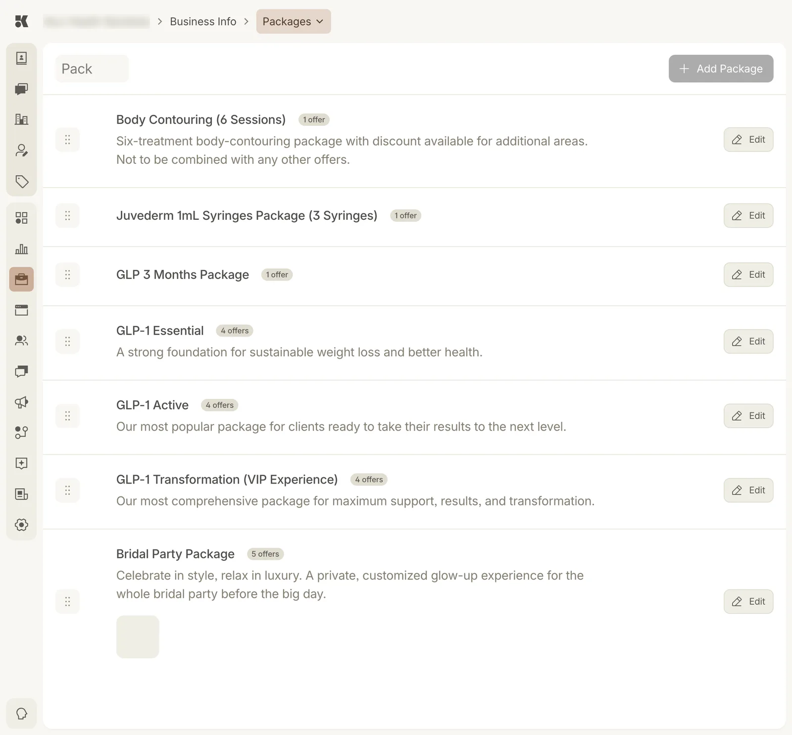This screenshot has width=792, height=735.
Task: Edit the GLP 3 Months Package
Action: click(748, 275)
